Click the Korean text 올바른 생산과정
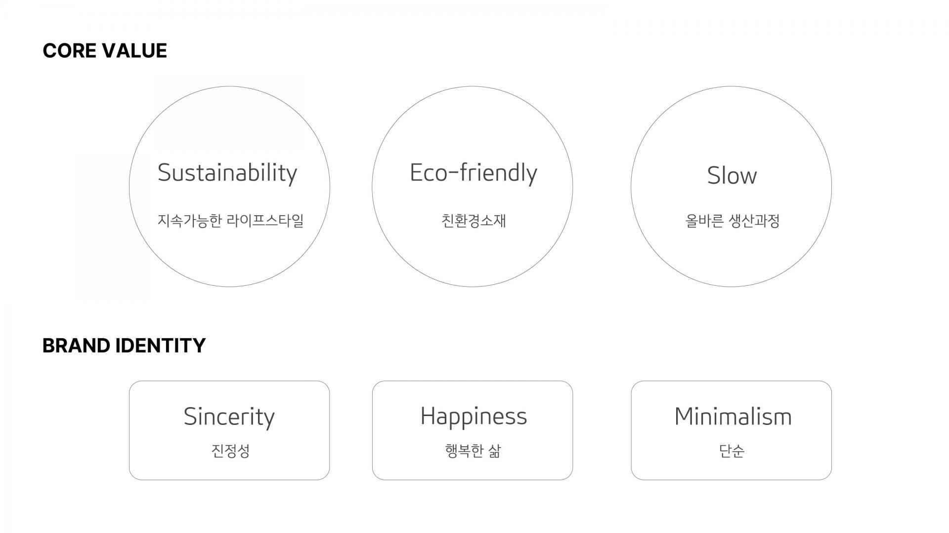The height and width of the screenshot is (533, 949). 732,221
